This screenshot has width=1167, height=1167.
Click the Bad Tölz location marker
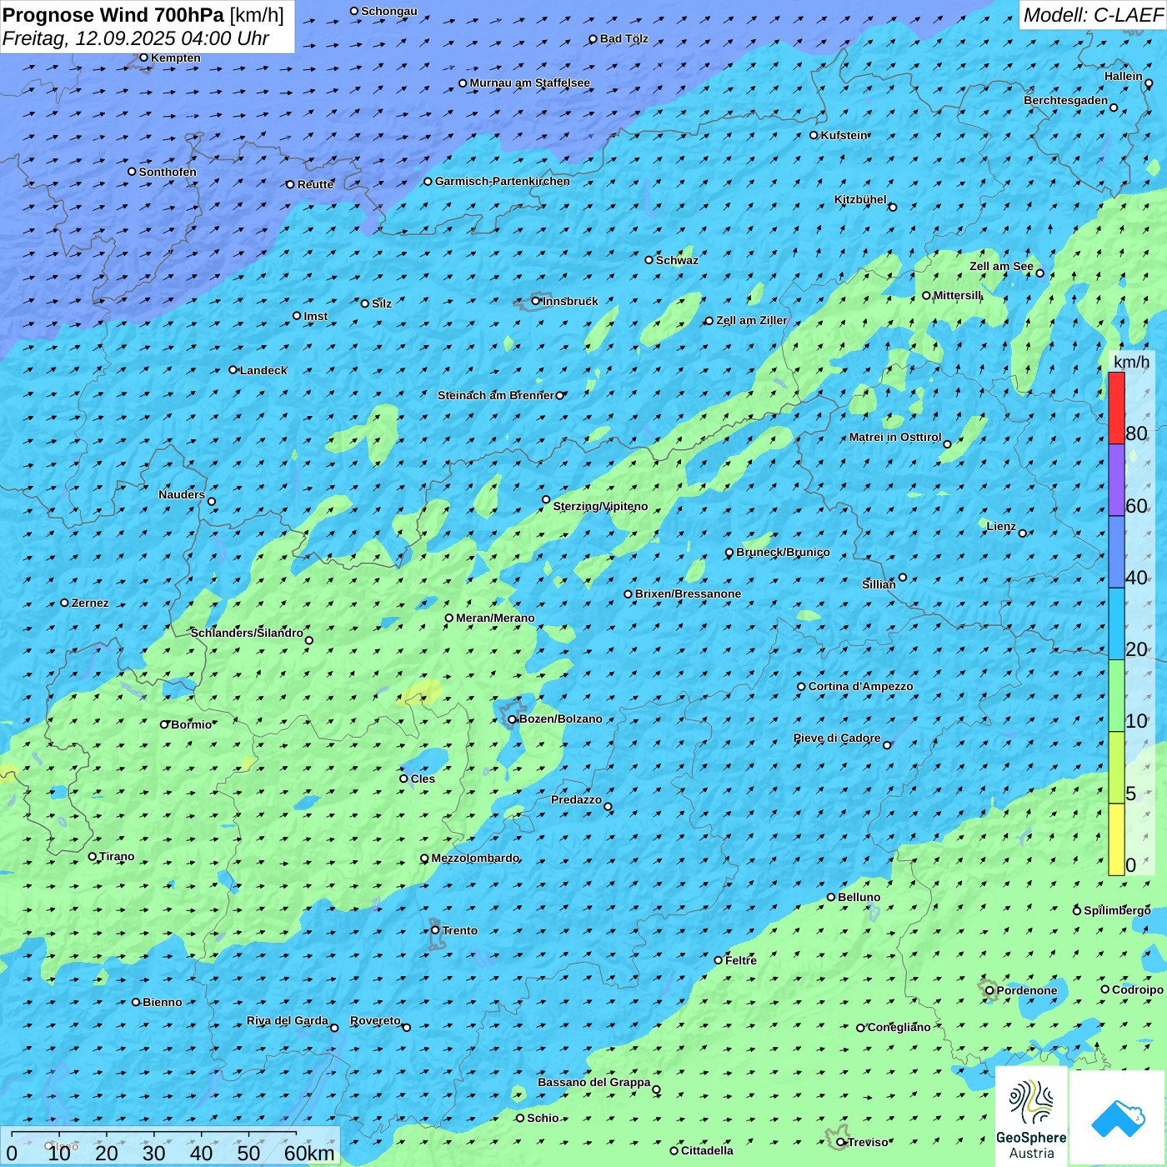click(x=593, y=39)
